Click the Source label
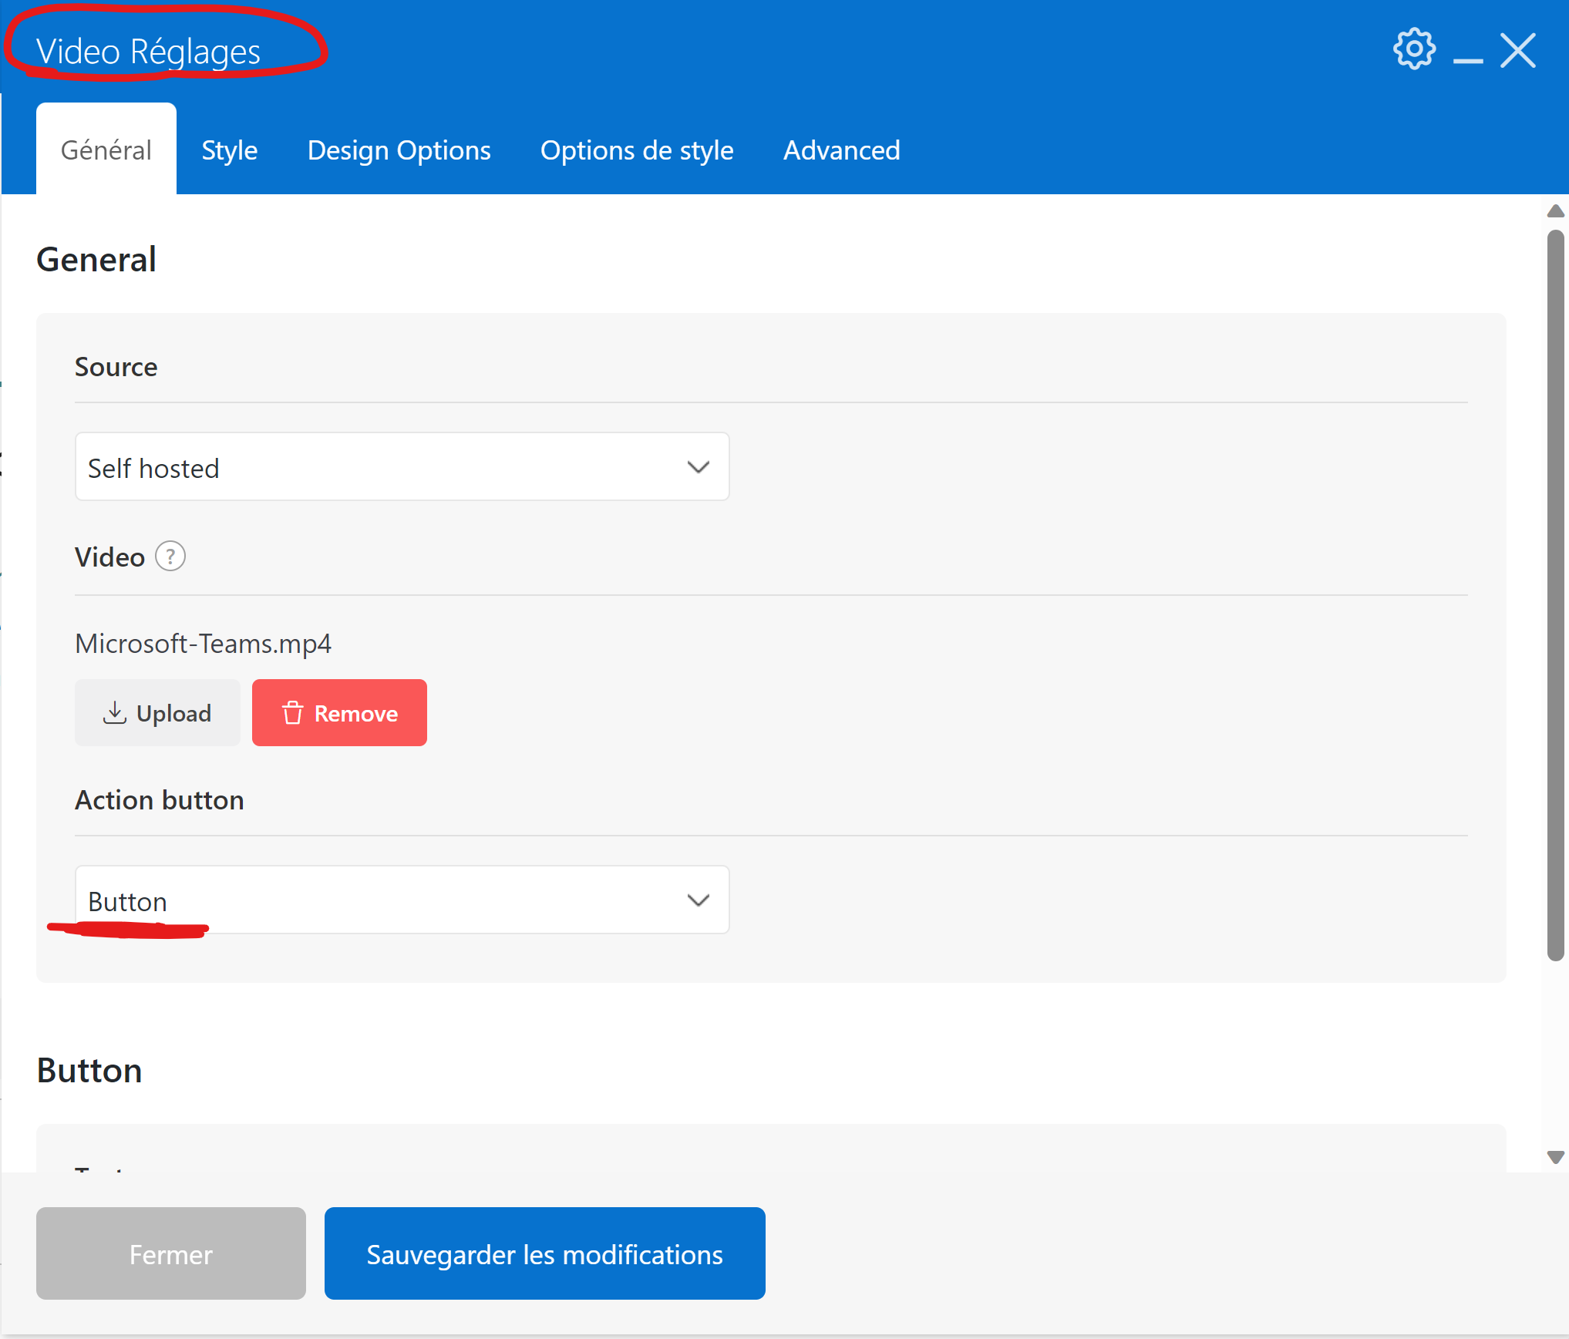Image resolution: width=1569 pixels, height=1339 pixels. click(x=116, y=367)
